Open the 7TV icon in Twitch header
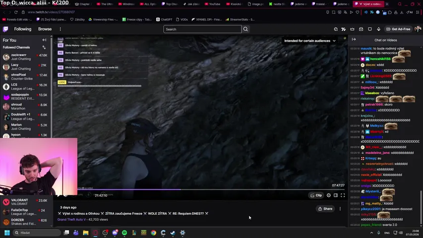This screenshot has width=423, height=238. tap(344, 29)
